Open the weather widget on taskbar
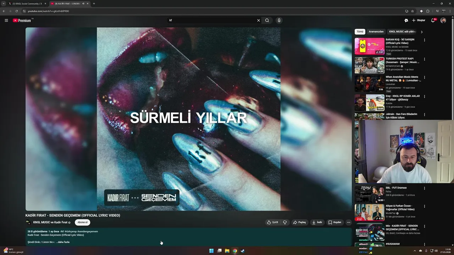 [13, 251]
